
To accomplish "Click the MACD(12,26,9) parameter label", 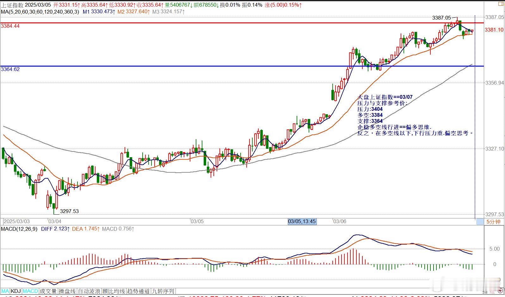I will point(19,229).
